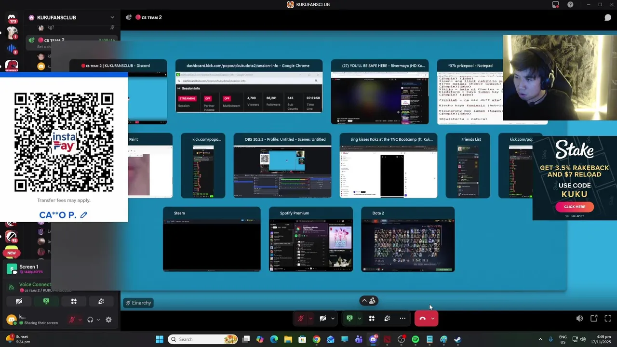Open more options ellipsis in call bar
617x347 pixels.
(402, 319)
